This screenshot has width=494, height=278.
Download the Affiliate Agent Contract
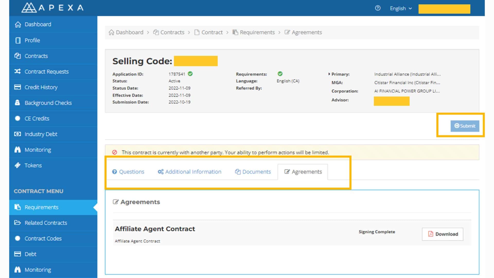click(442, 234)
